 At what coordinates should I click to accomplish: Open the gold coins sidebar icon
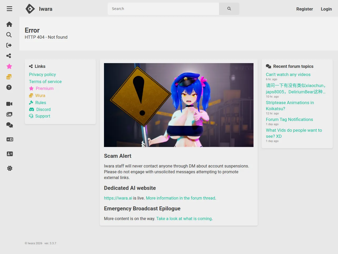pyautogui.click(x=9, y=77)
